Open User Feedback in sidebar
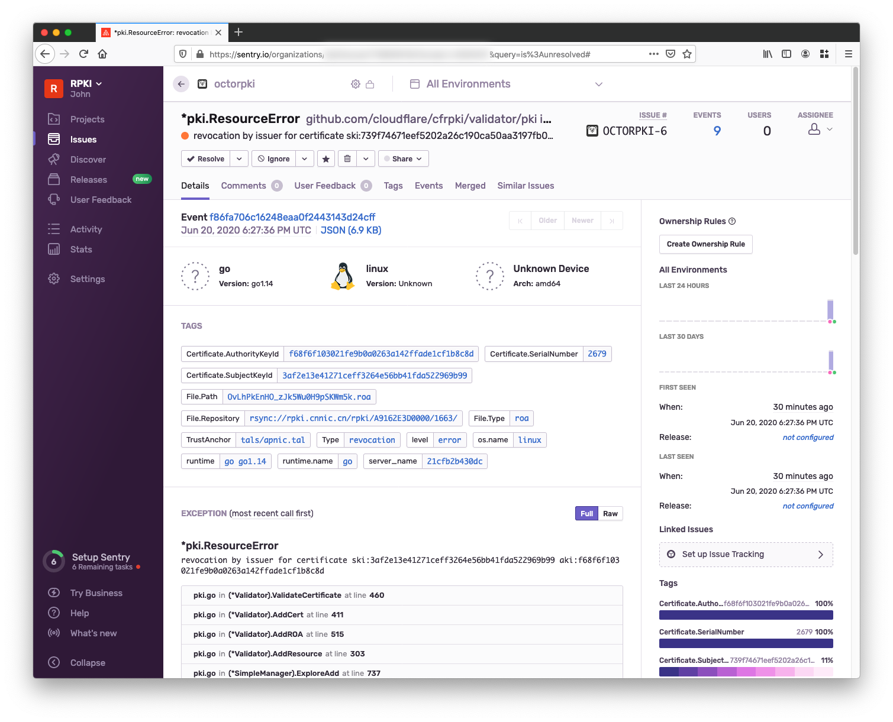The image size is (893, 722). pyautogui.click(x=101, y=200)
